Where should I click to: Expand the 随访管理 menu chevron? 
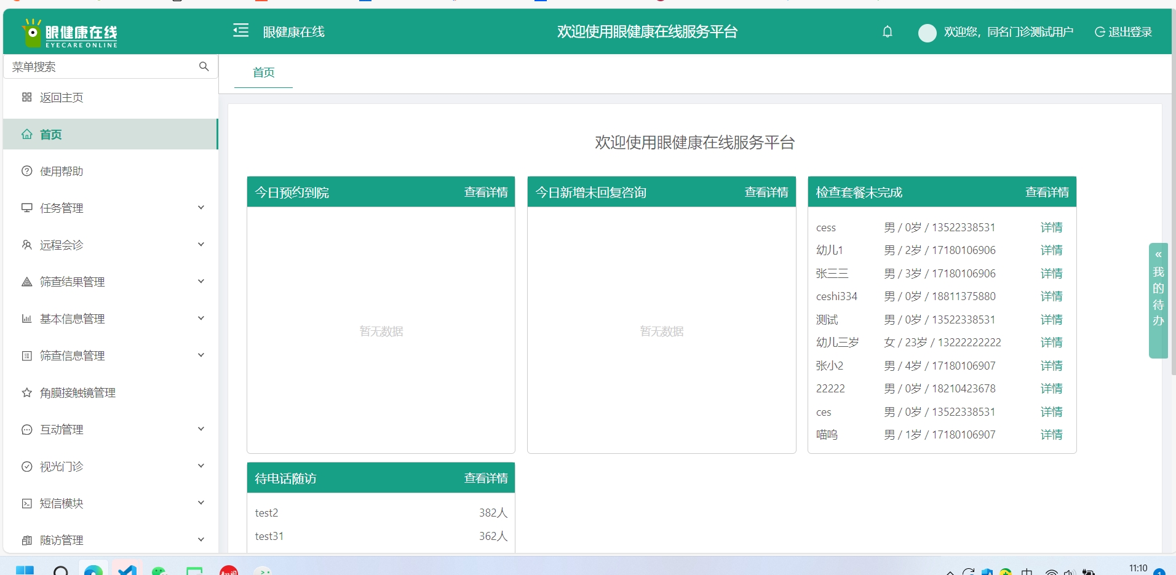point(201,540)
